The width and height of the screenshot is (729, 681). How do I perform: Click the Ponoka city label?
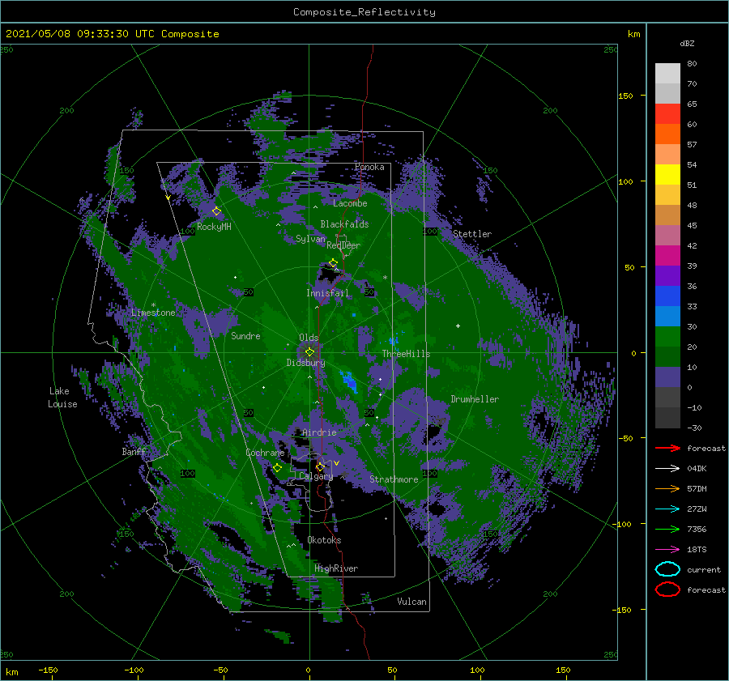point(369,167)
